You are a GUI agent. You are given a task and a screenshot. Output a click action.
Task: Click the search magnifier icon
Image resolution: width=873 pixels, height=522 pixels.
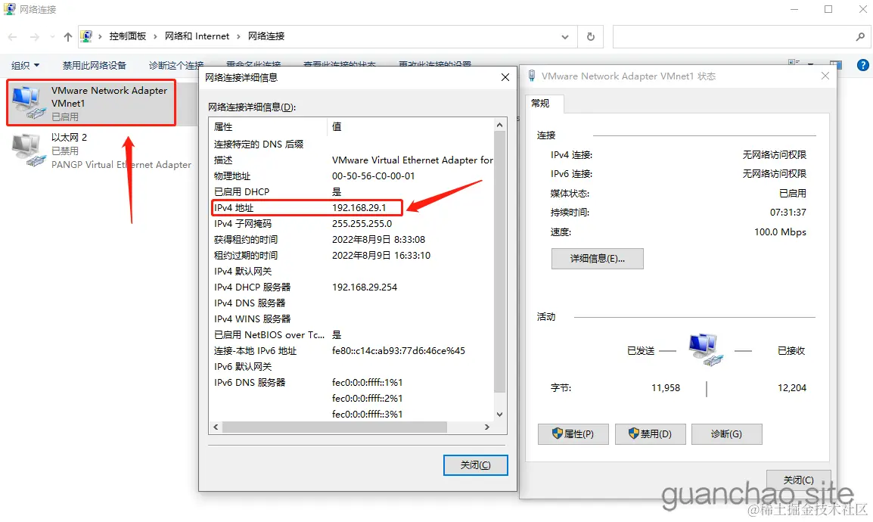click(x=860, y=37)
